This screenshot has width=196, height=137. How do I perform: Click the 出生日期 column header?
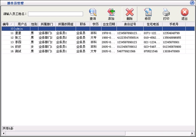click(109, 24)
